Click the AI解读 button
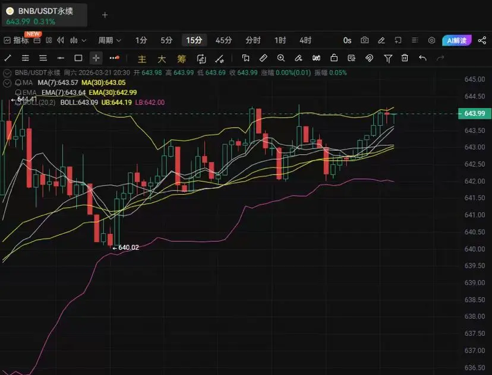The image size is (492, 375). click(457, 40)
